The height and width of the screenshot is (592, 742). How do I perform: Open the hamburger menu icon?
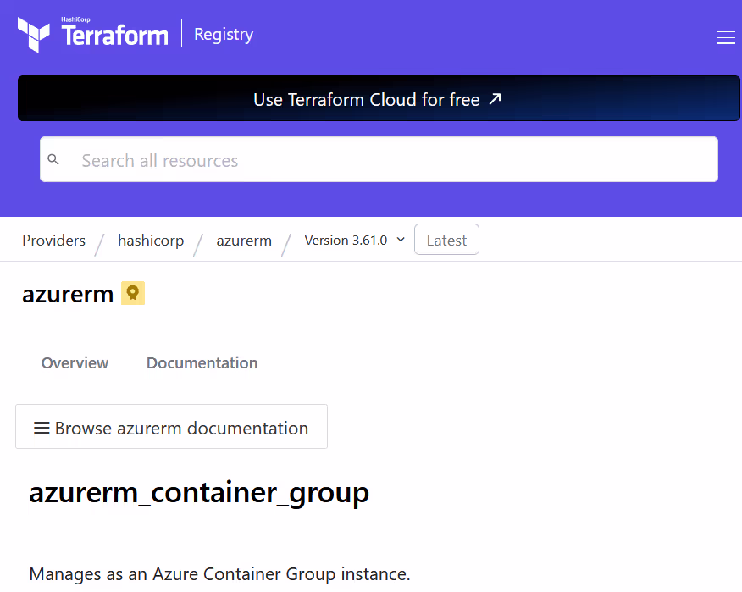click(726, 37)
